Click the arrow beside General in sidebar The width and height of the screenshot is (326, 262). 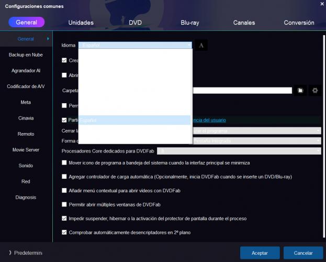tap(48, 39)
